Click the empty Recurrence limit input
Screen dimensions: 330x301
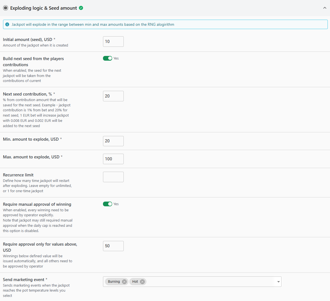click(113, 177)
